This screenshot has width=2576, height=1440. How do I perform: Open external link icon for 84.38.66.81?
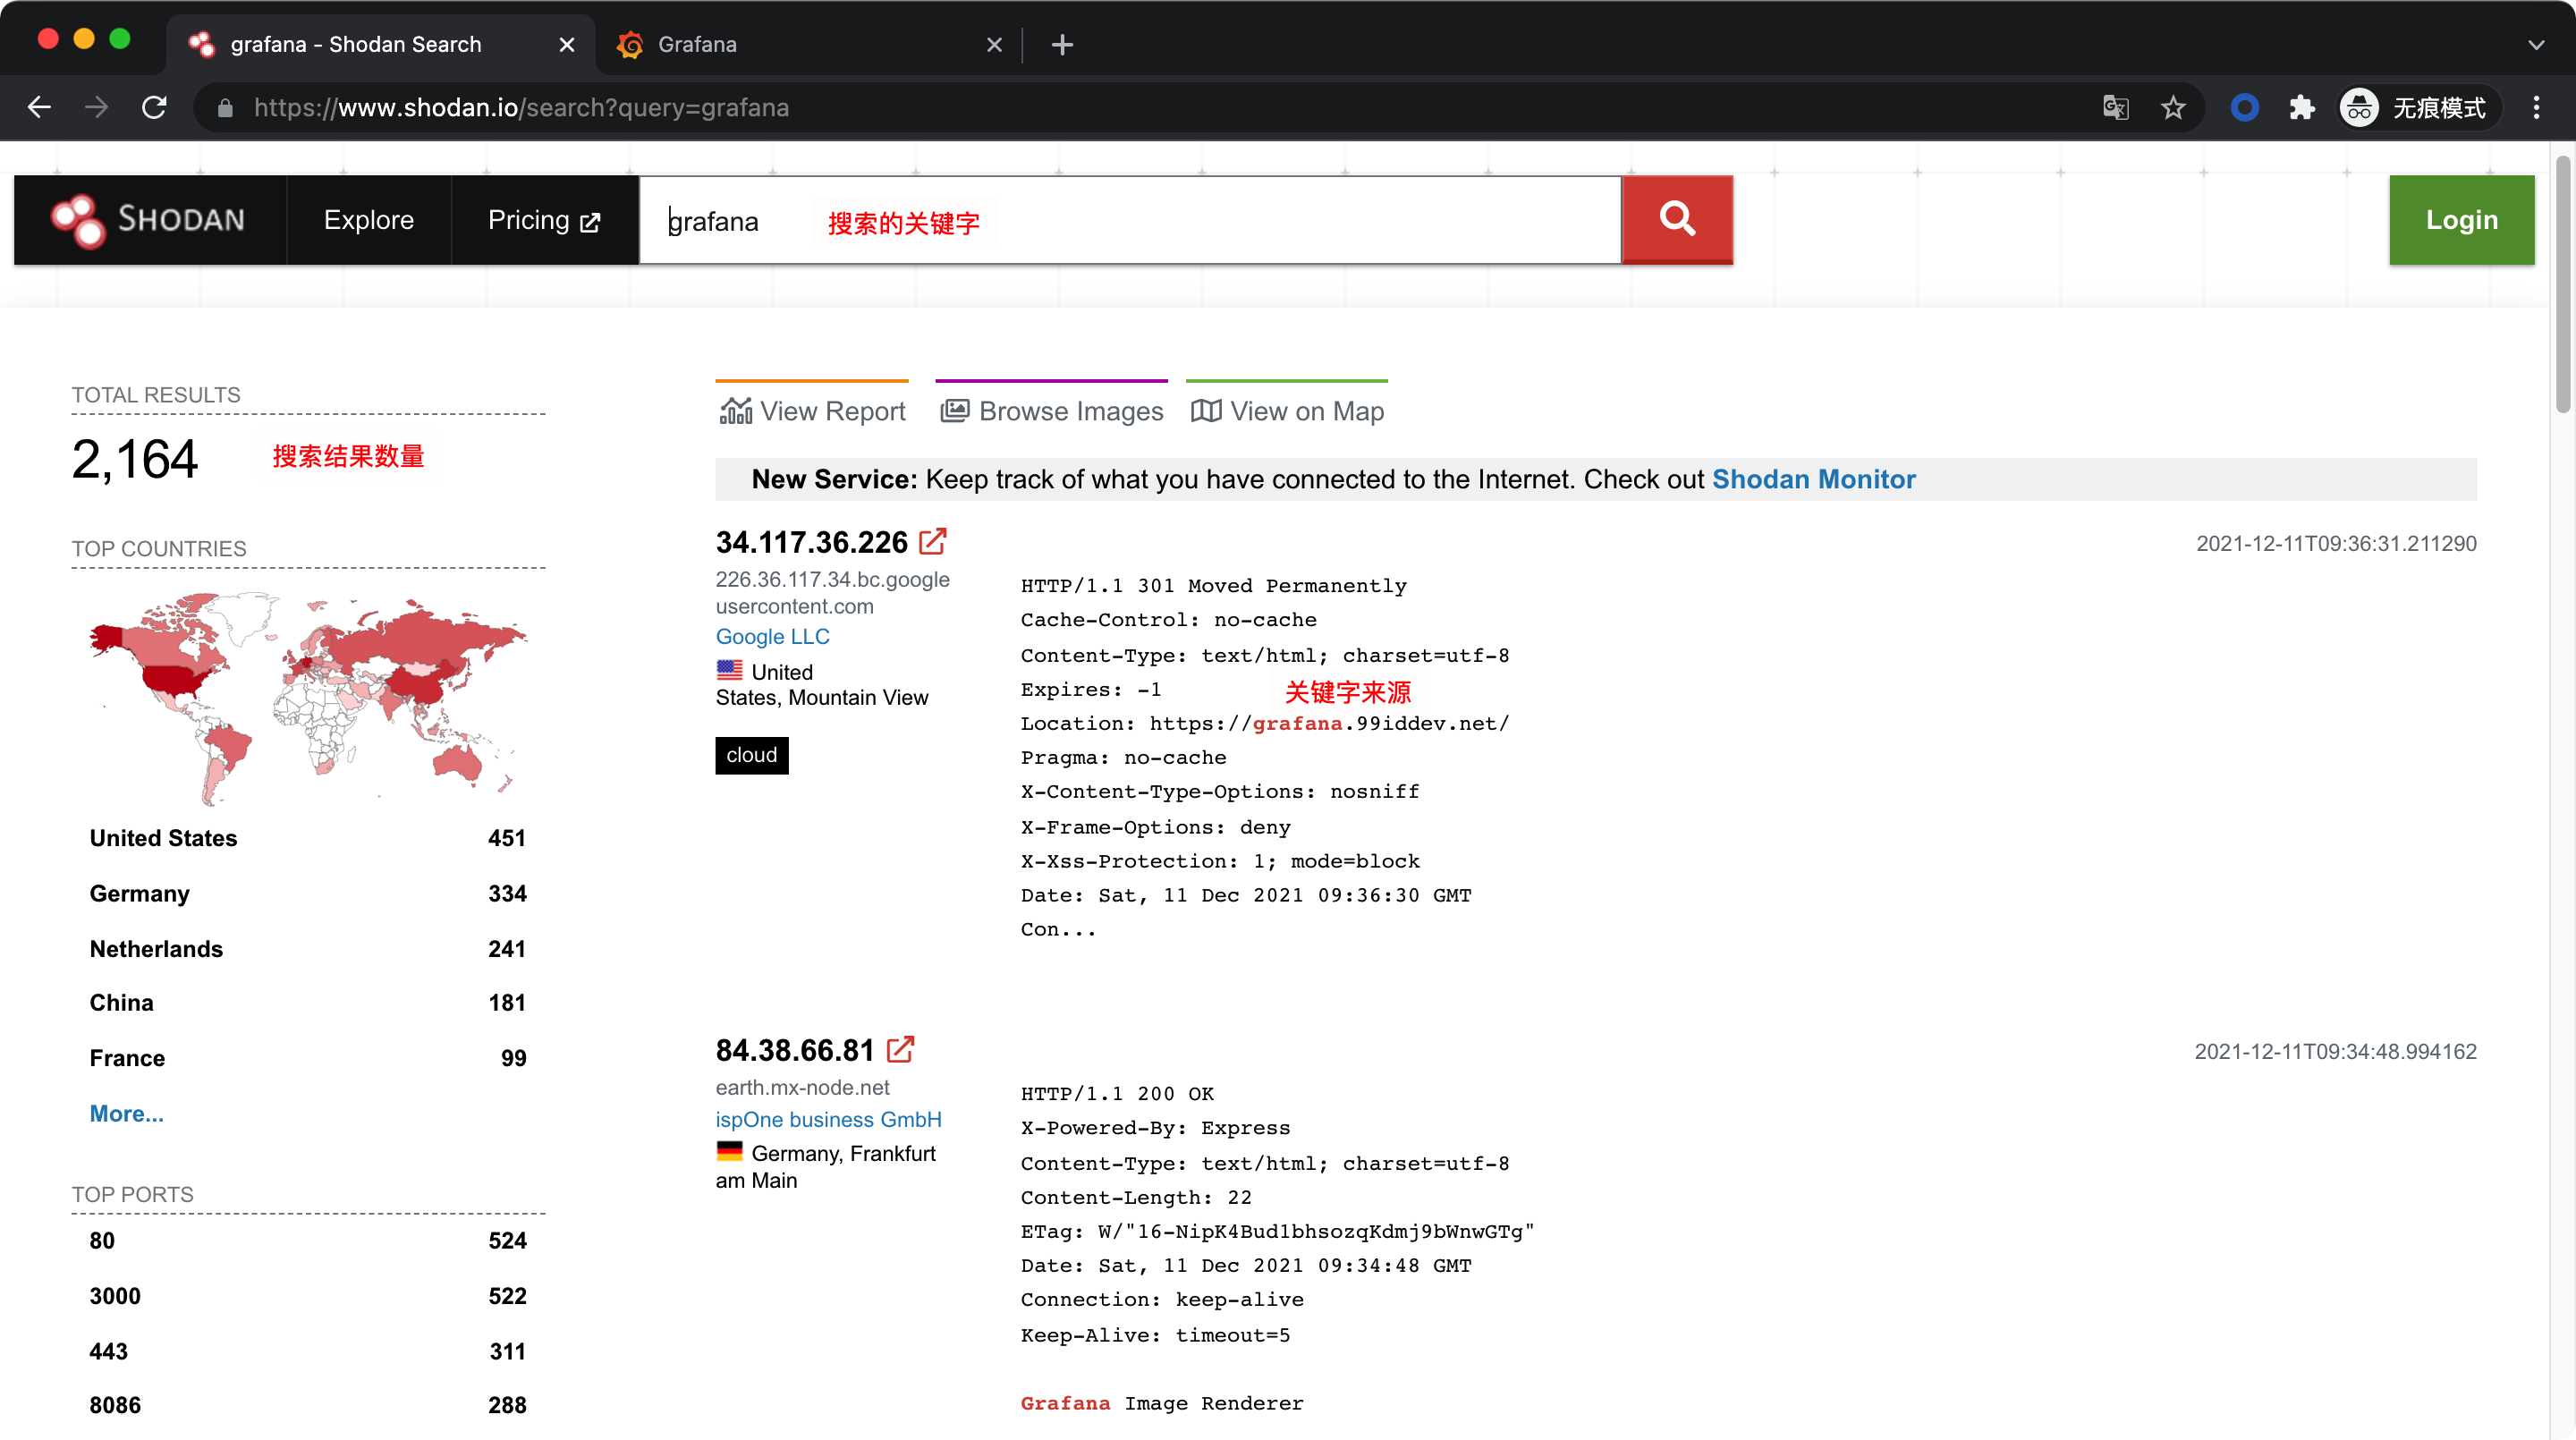click(900, 1049)
